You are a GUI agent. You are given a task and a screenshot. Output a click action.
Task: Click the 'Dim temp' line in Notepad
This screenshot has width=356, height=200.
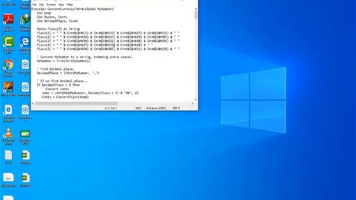pos(44,13)
